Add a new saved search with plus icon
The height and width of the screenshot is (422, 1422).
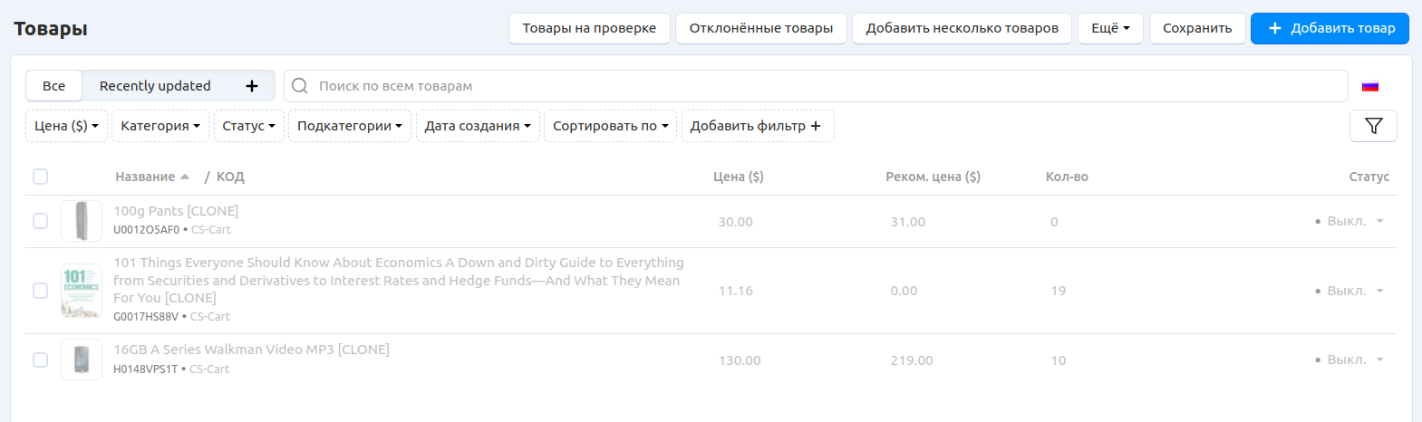point(252,86)
